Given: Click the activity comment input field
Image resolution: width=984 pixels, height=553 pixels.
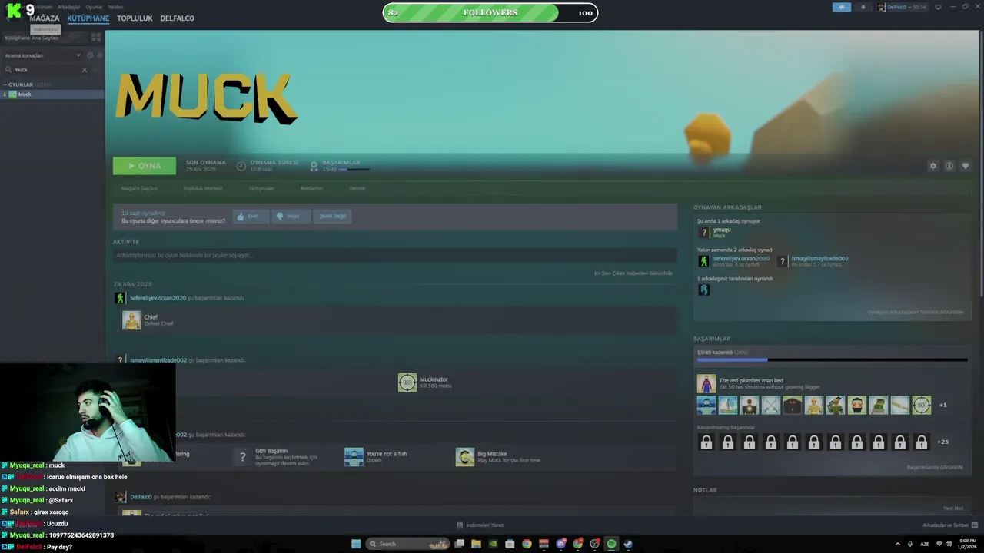Looking at the screenshot, I should click(x=394, y=255).
